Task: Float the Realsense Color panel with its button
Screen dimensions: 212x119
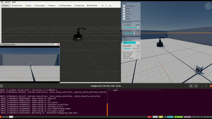Action: click(x=56, y=44)
